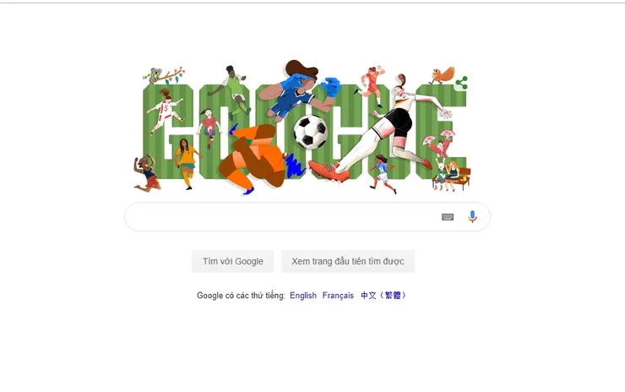Switch language to Français
Screen dimensions: 625x392
pyautogui.click(x=338, y=296)
